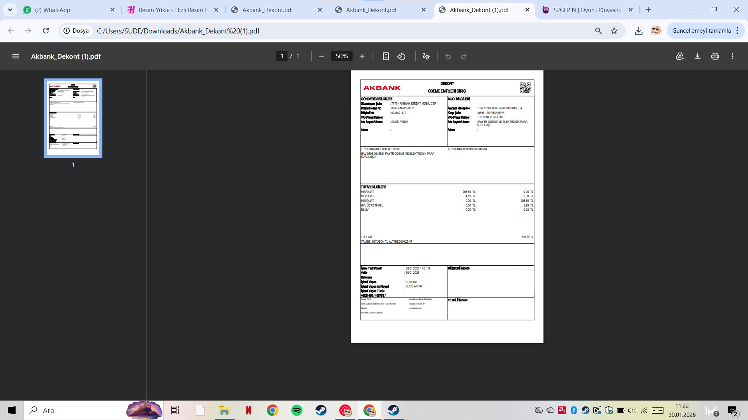The image size is (748, 420).
Task: Open Windows Security shield in tray
Action: 609,410
